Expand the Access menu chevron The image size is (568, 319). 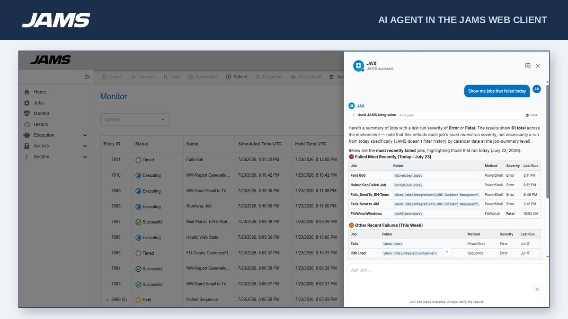85,146
